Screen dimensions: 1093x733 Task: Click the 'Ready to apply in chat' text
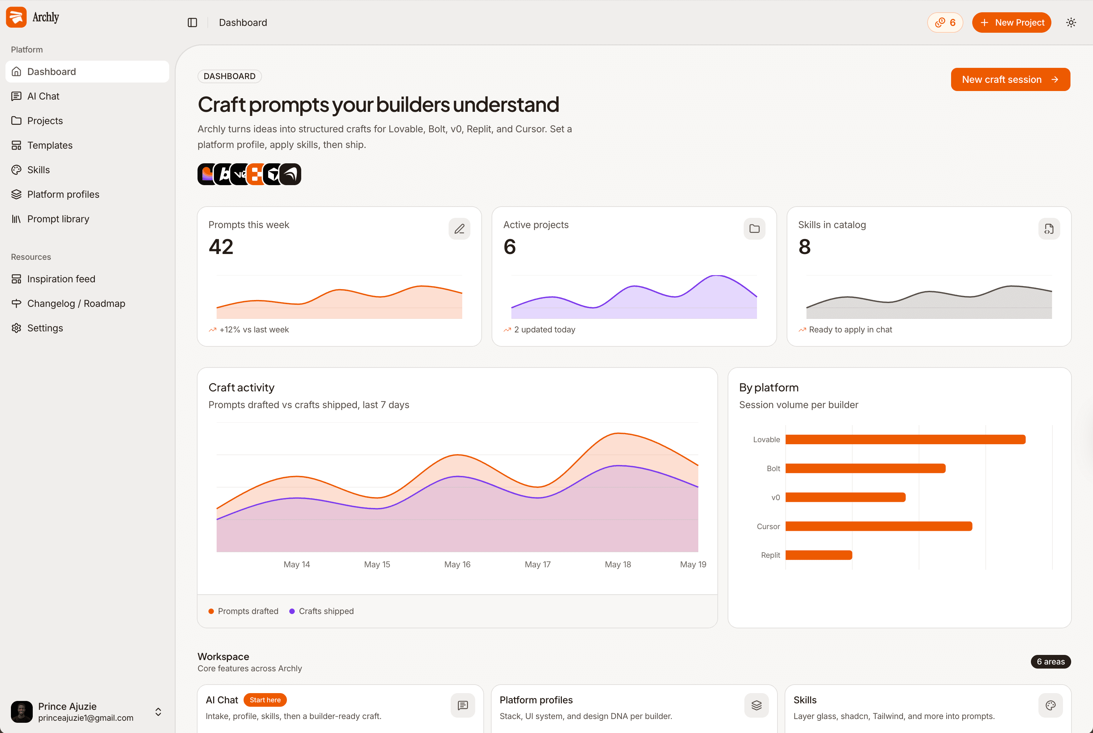click(850, 330)
